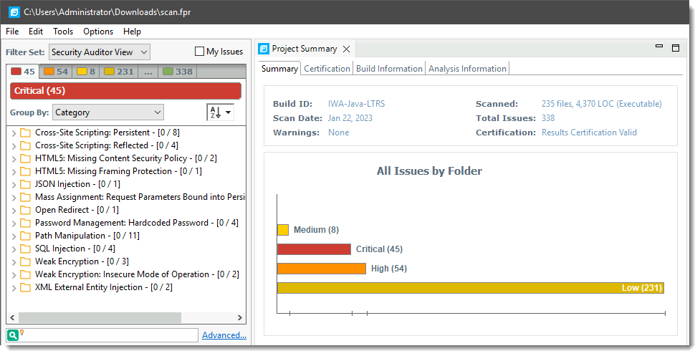Select the Summary tab

pos(279,69)
